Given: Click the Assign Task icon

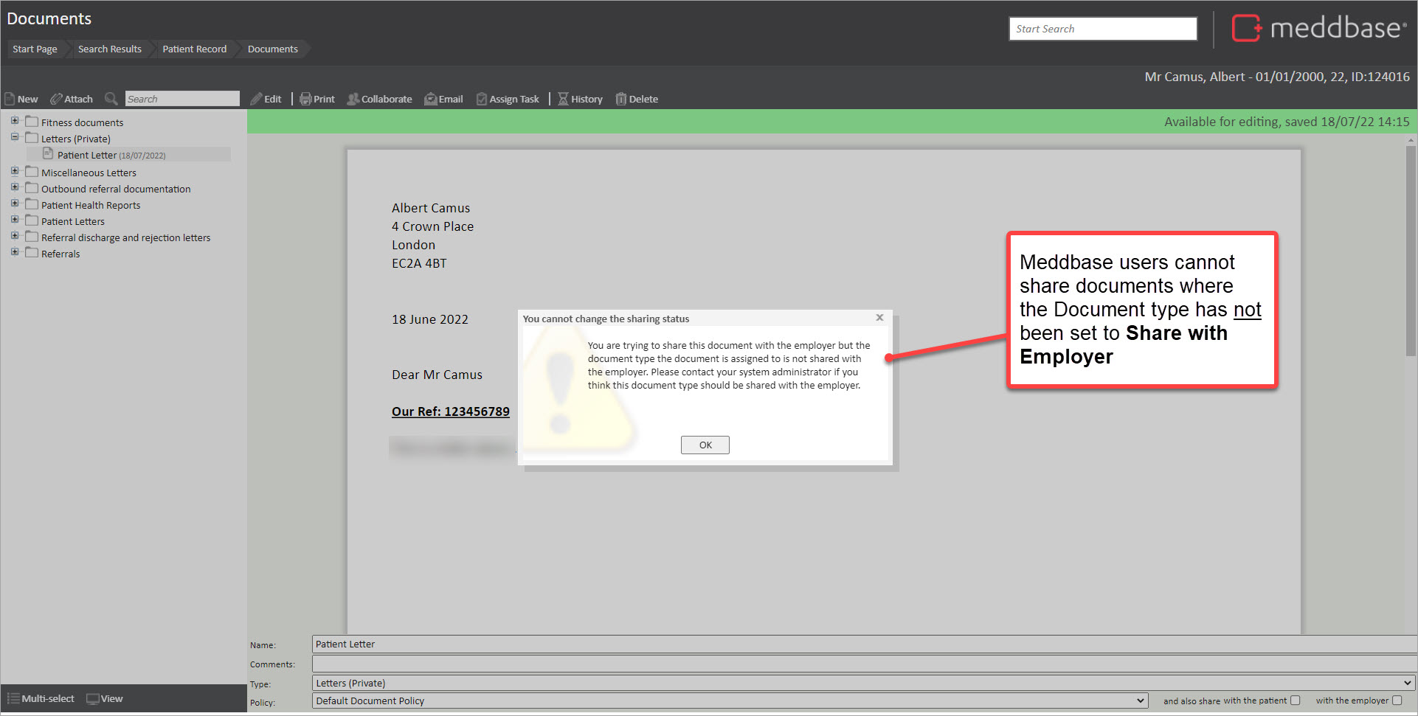Looking at the screenshot, I should click(x=482, y=99).
